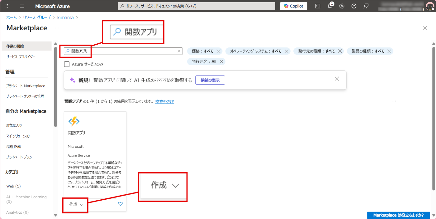Go to リソース グループ breadcrumb

37,17
